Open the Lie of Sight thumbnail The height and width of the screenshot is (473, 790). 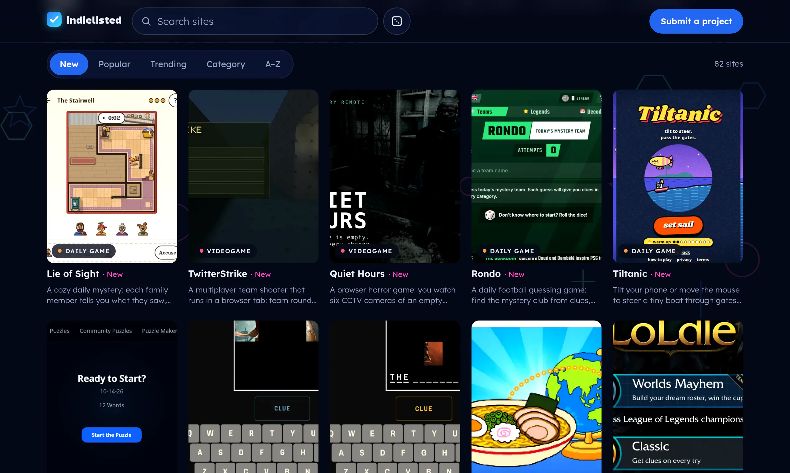pyautogui.click(x=112, y=176)
